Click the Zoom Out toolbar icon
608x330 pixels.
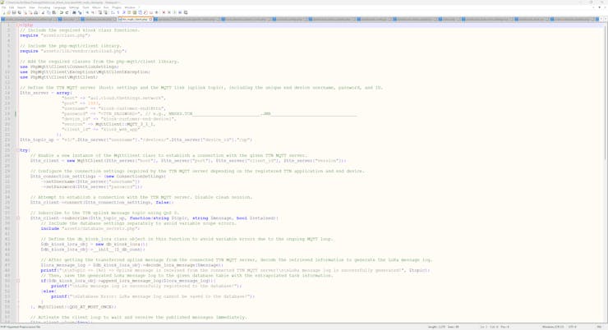pos(93,12)
